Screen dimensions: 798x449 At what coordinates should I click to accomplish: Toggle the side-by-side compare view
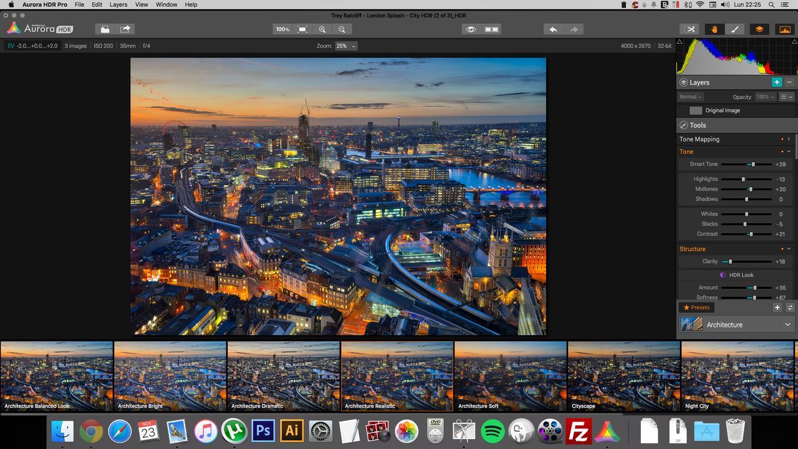click(x=492, y=29)
